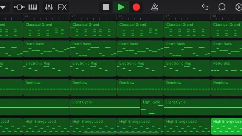Open song settings gear

point(239,7)
